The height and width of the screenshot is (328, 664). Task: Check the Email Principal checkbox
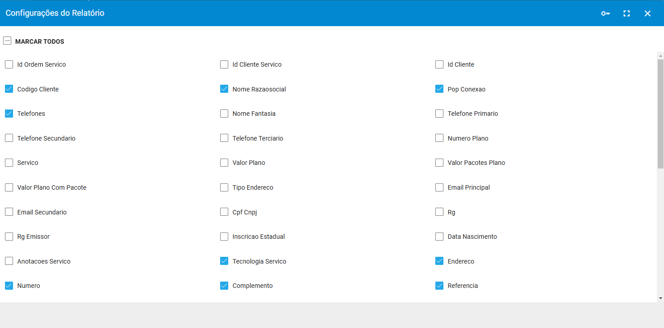click(439, 187)
